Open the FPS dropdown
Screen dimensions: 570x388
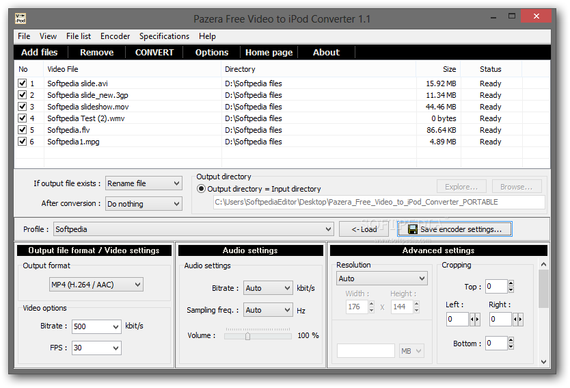pyautogui.click(x=96, y=348)
